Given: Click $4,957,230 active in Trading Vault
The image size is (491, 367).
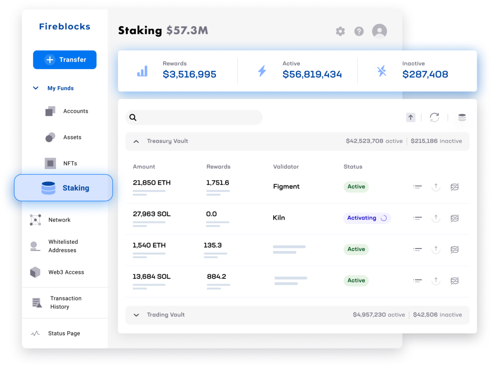Looking at the screenshot, I should pos(379,315).
